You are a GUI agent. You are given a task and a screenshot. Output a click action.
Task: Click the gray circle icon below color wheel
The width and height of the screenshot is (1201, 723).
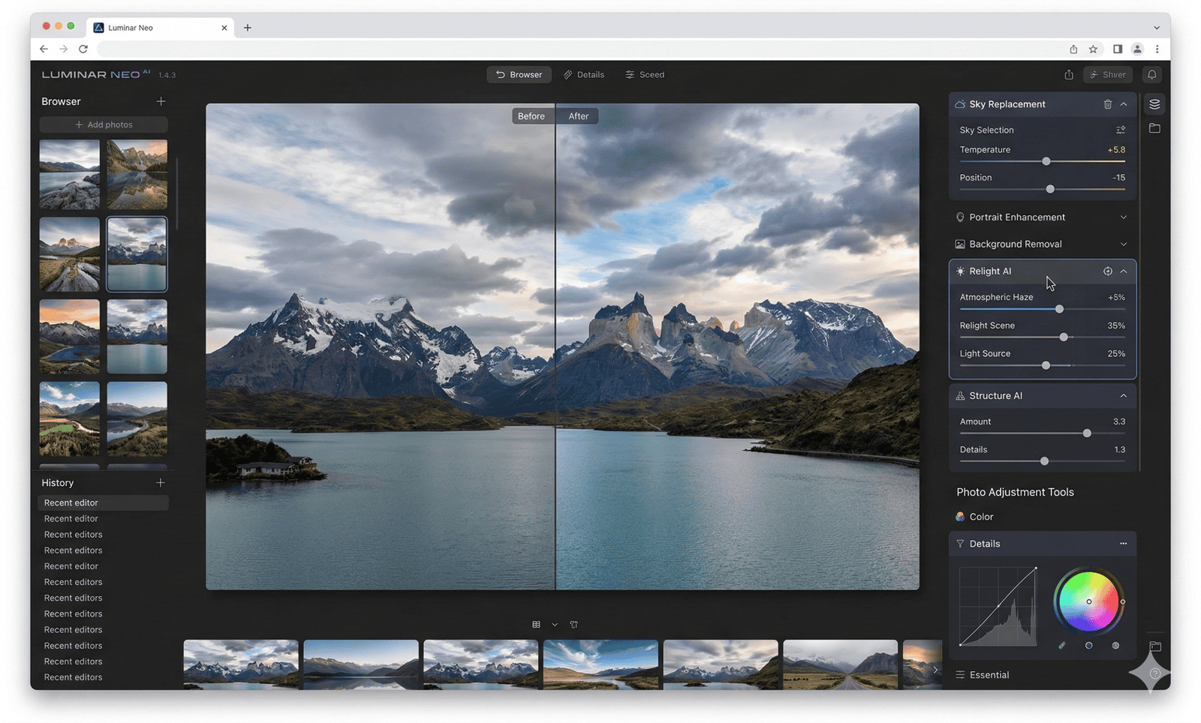click(1115, 645)
